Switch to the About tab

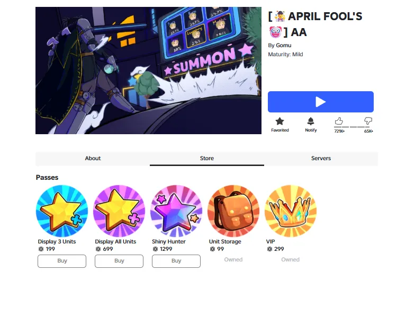point(93,158)
